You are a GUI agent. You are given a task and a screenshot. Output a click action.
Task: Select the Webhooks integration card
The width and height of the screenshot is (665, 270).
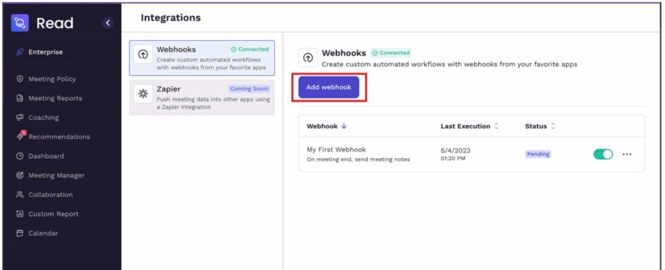click(202, 58)
